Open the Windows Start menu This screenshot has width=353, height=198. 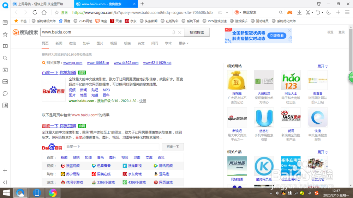point(6,193)
